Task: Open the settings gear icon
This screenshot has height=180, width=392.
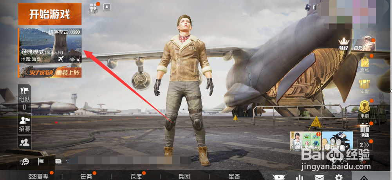Action: (339, 177)
